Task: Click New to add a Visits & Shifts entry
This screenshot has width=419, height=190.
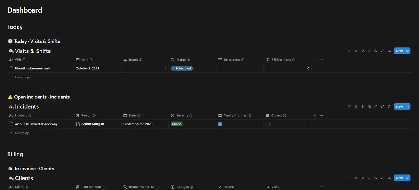Action: 399,51
